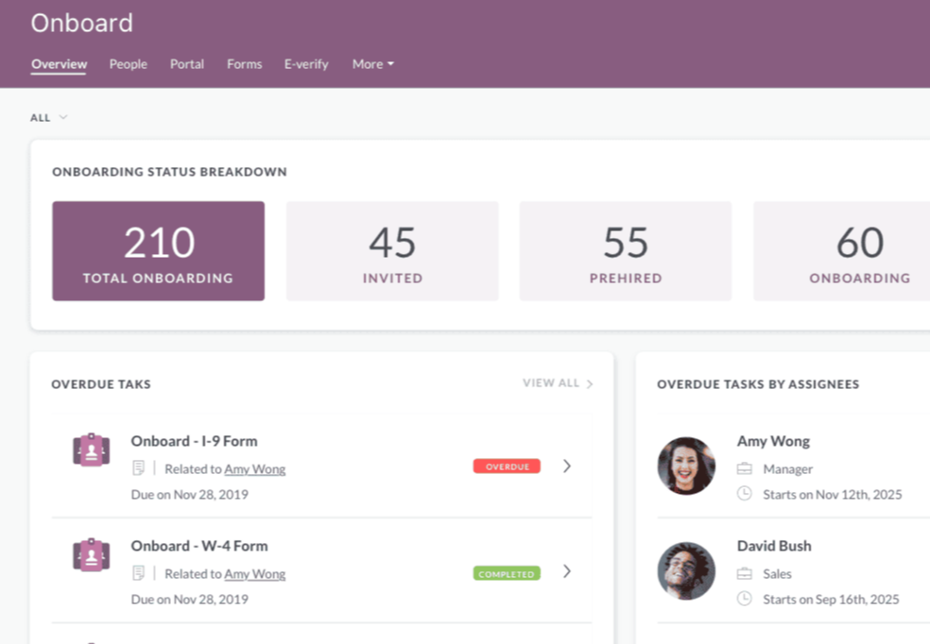Click briefcase icon beside Manager
The image size is (930, 644).
pos(745,469)
